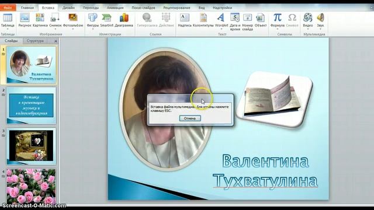Select the Вставка ribbon tab
Screen dimensions: 374x210
(48, 8)
